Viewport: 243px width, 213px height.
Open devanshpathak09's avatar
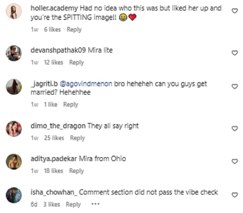click(x=14, y=53)
